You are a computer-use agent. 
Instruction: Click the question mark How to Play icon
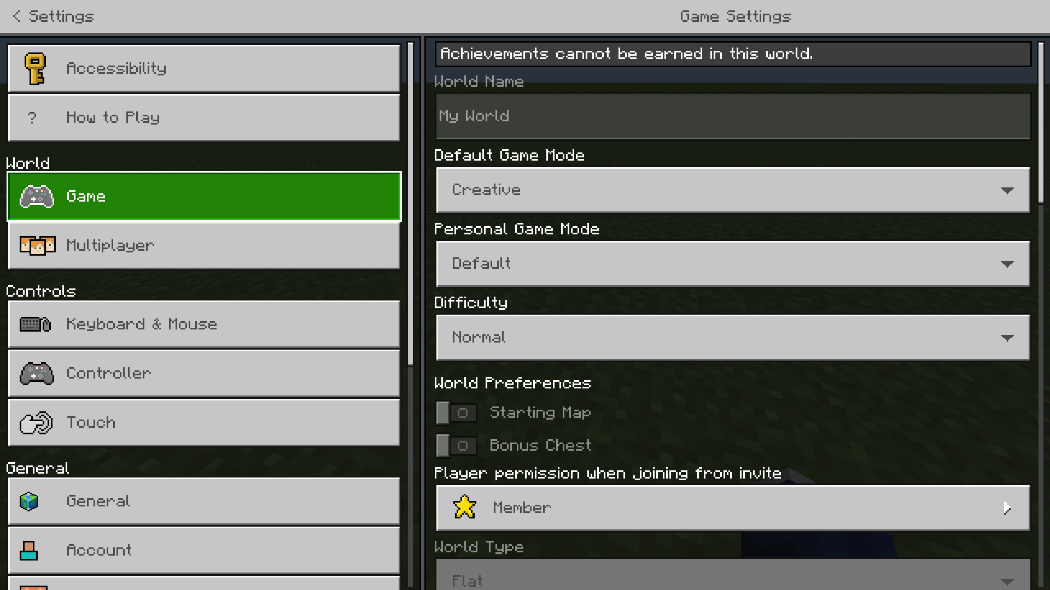(x=32, y=118)
